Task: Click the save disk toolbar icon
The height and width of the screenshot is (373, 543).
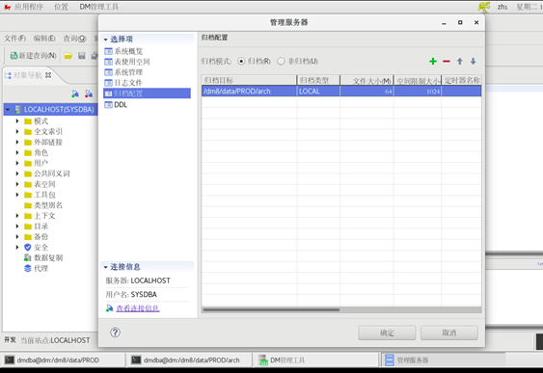Action: coord(81,55)
